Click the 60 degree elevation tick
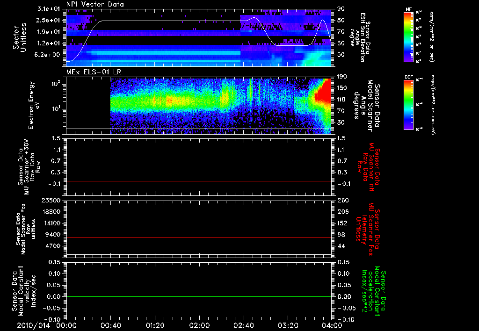 (x=341, y=43)
